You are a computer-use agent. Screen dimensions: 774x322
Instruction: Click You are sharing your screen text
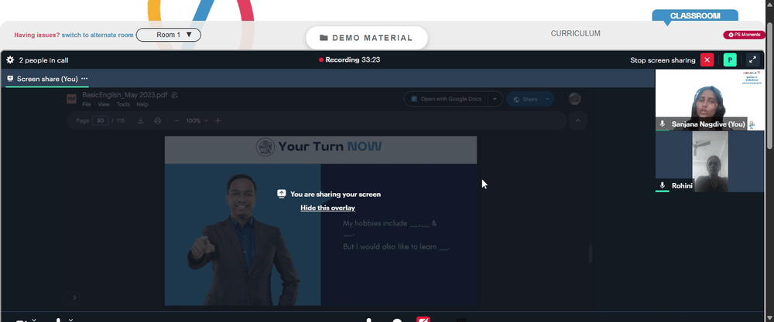pos(336,194)
